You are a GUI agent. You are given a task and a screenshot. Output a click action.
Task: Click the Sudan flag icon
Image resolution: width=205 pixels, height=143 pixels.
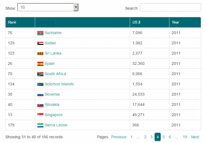(40, 43)
